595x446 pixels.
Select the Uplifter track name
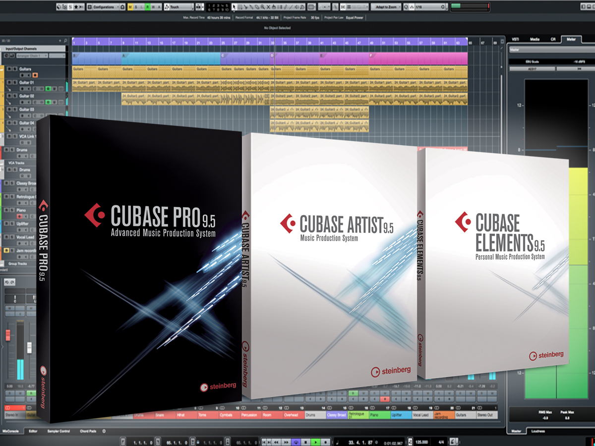22,223
